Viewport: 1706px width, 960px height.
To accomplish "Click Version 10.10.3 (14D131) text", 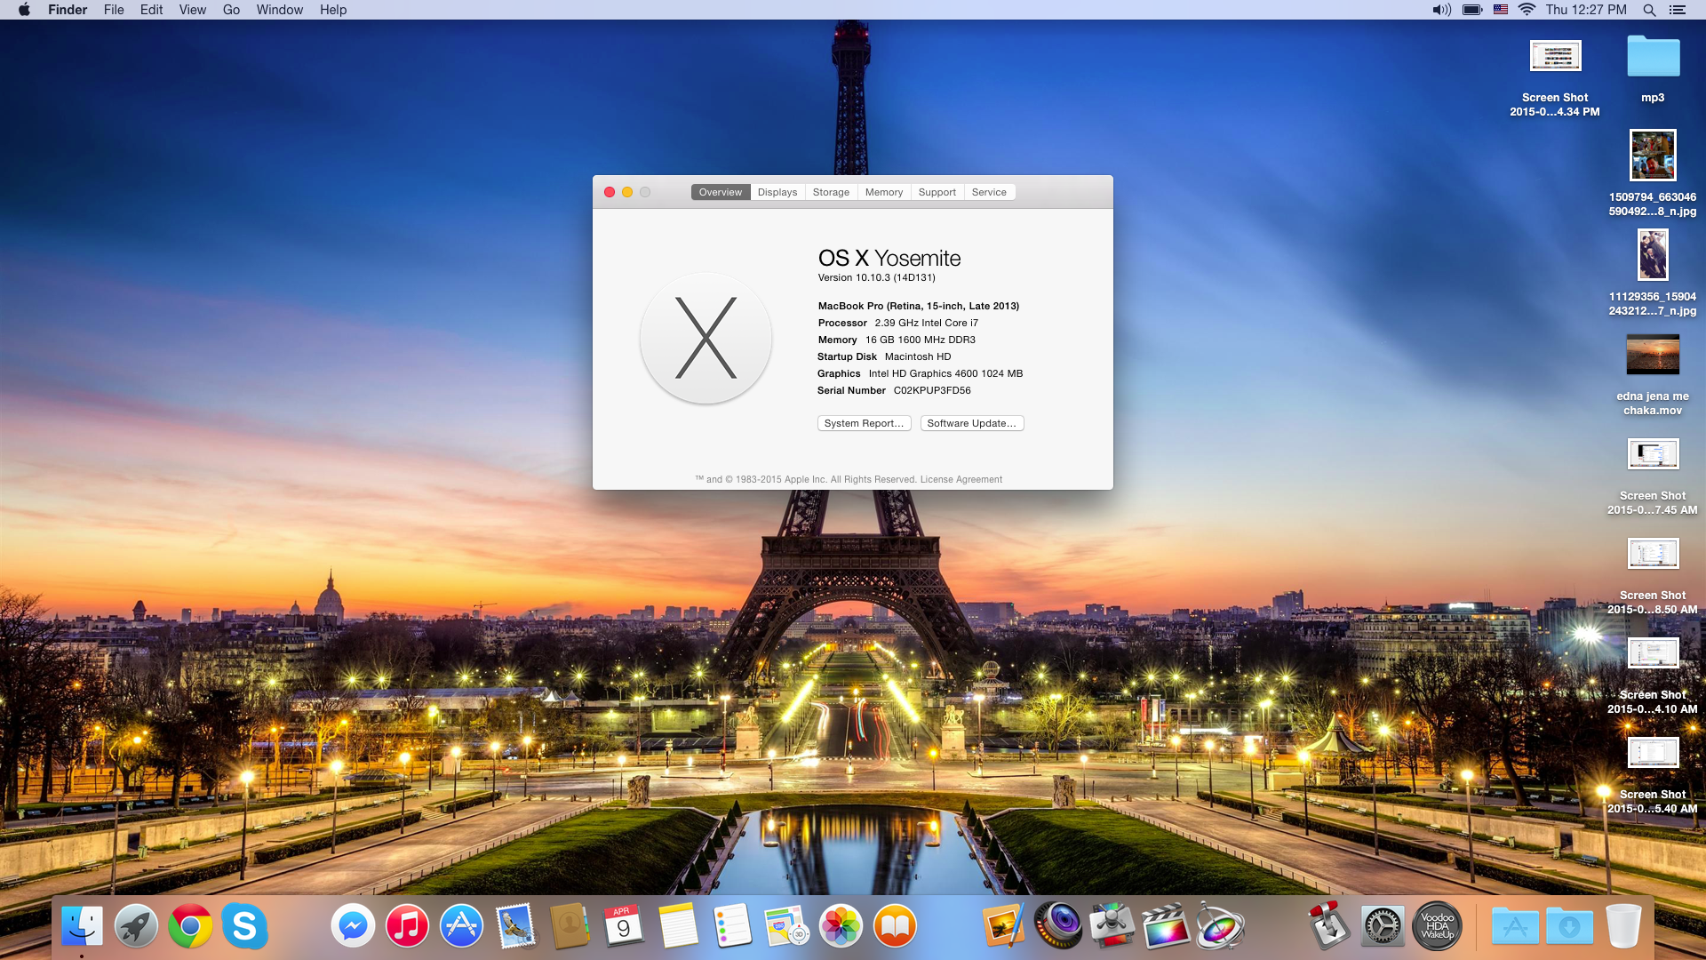I will tap(876, 277).
